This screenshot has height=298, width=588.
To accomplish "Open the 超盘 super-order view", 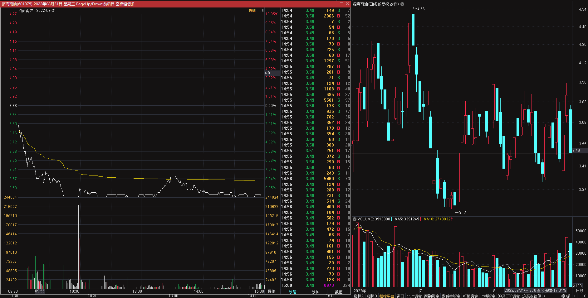I will click(253, 11).
